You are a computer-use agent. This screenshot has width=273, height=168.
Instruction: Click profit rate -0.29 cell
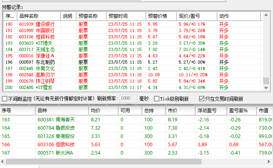point(235,128)
